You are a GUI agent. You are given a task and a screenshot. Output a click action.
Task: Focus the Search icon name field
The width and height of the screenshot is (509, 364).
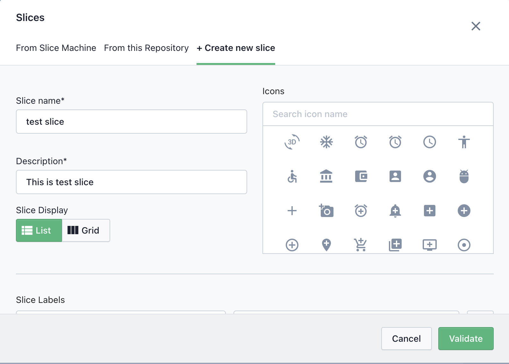[x=378, y=114]
